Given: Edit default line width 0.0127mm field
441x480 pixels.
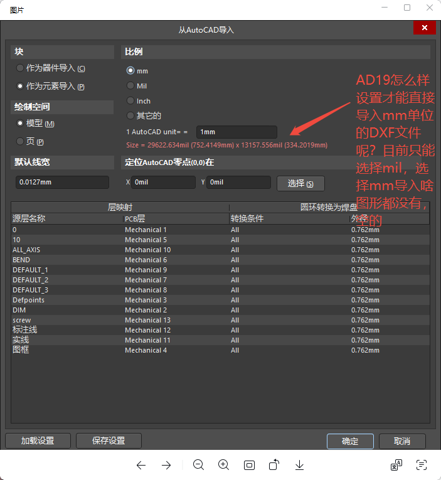Looking at the screenshot, I should 62,182.
